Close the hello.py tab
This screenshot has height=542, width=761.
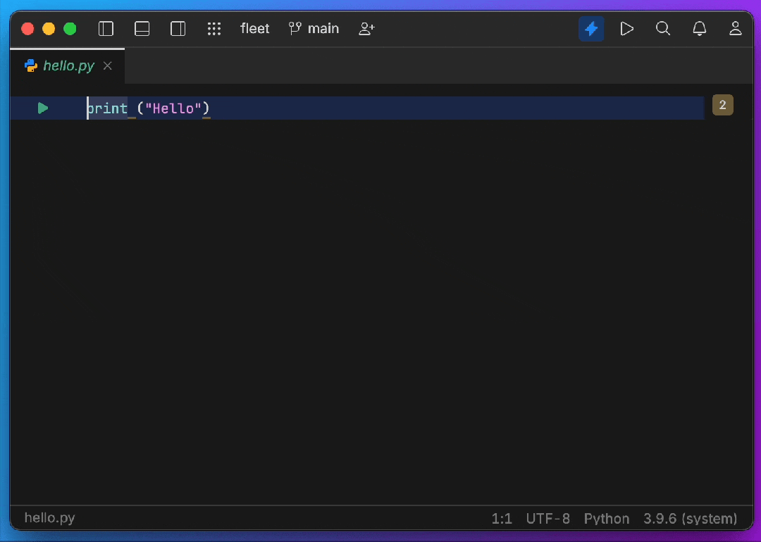coord(108,66)
